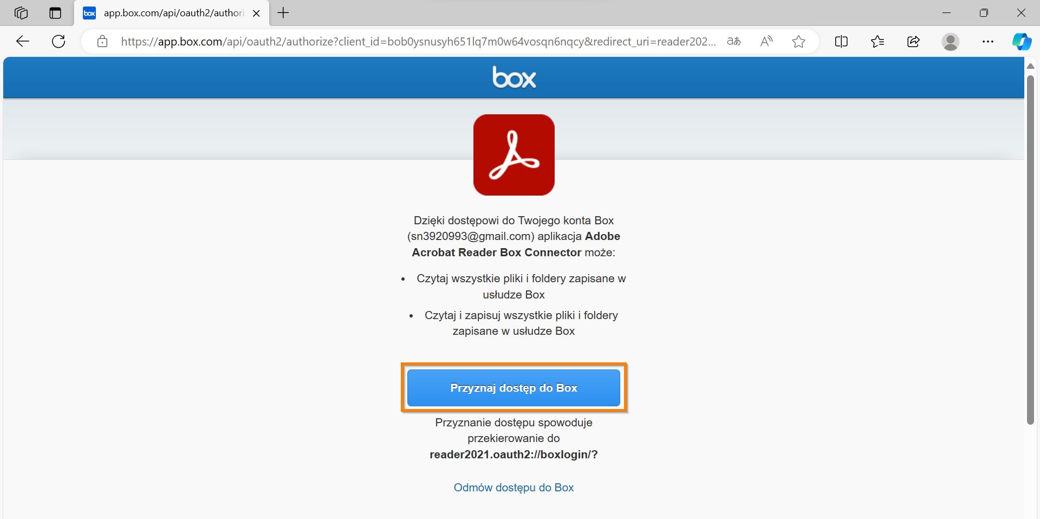The image size is (1040, 519).
Task: Click the scrollbar up arrow
Action: click(x=1030, y=66)
